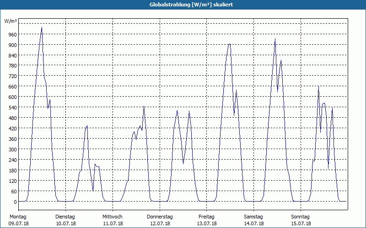This screenshot has width=366, height=228.
Task: Select the y-axis value 60
Action: click(14, 192)
